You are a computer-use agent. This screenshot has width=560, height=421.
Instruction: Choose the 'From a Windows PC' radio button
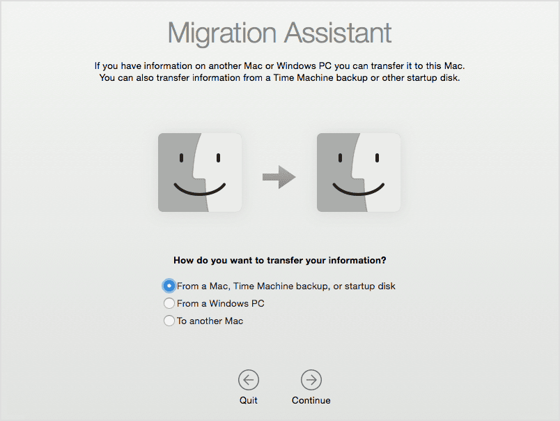[169, 304]
